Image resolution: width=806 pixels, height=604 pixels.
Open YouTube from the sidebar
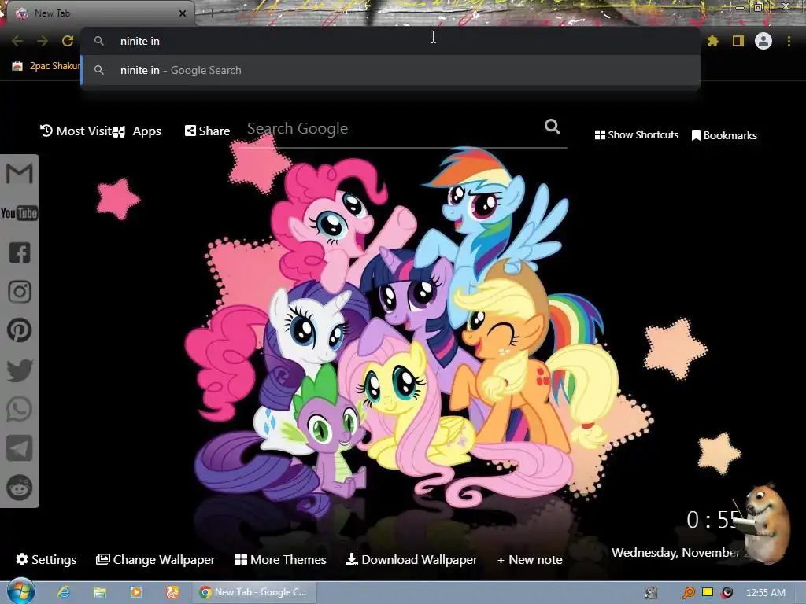(20, 213)
